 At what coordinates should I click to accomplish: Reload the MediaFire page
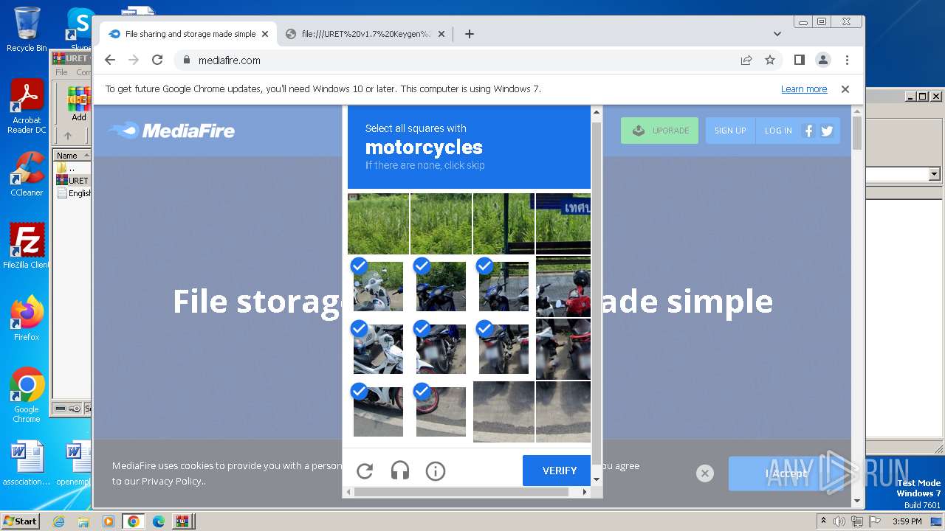tap(157, 60)
